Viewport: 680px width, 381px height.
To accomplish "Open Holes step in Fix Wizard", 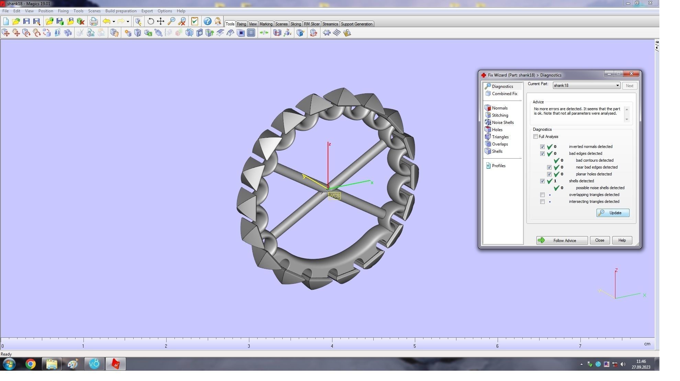I will click(497, 130).
